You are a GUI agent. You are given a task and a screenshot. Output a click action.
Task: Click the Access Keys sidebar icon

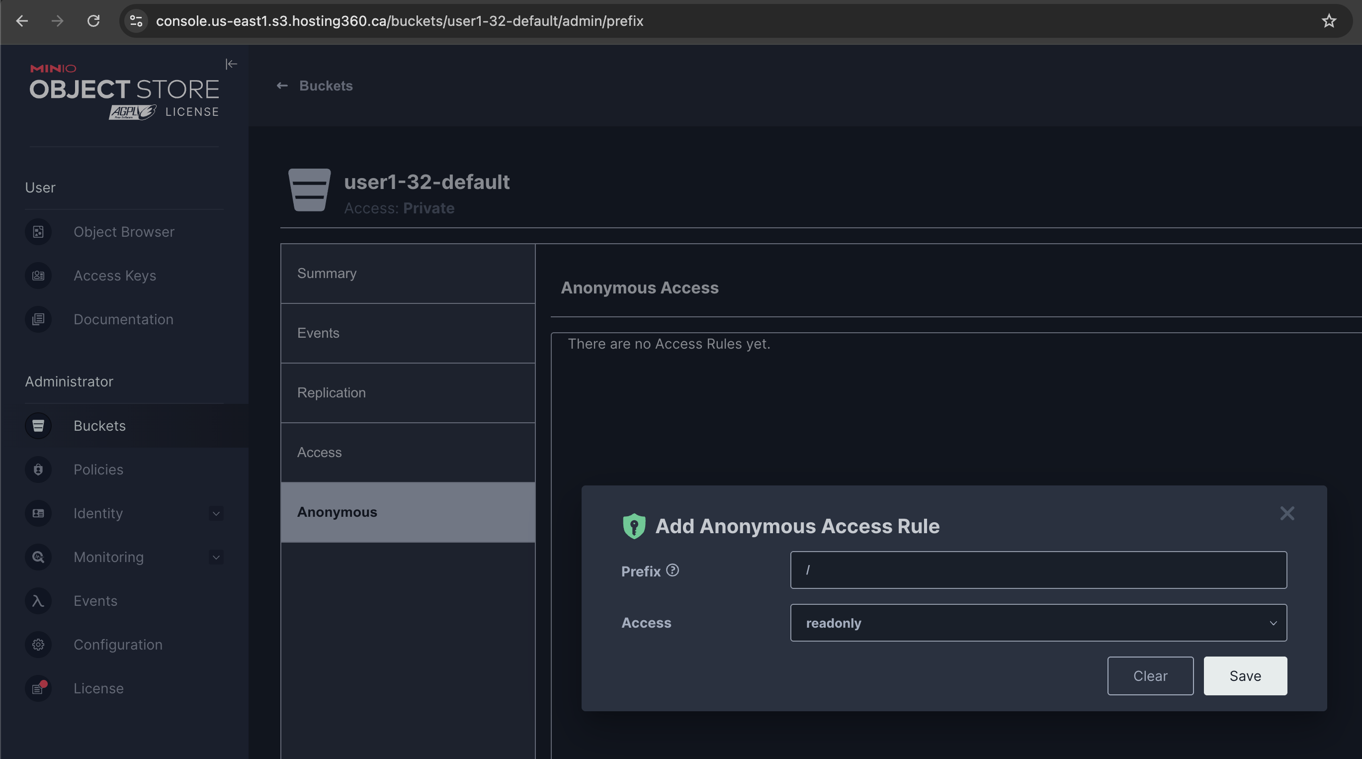[x=38, y=276]
